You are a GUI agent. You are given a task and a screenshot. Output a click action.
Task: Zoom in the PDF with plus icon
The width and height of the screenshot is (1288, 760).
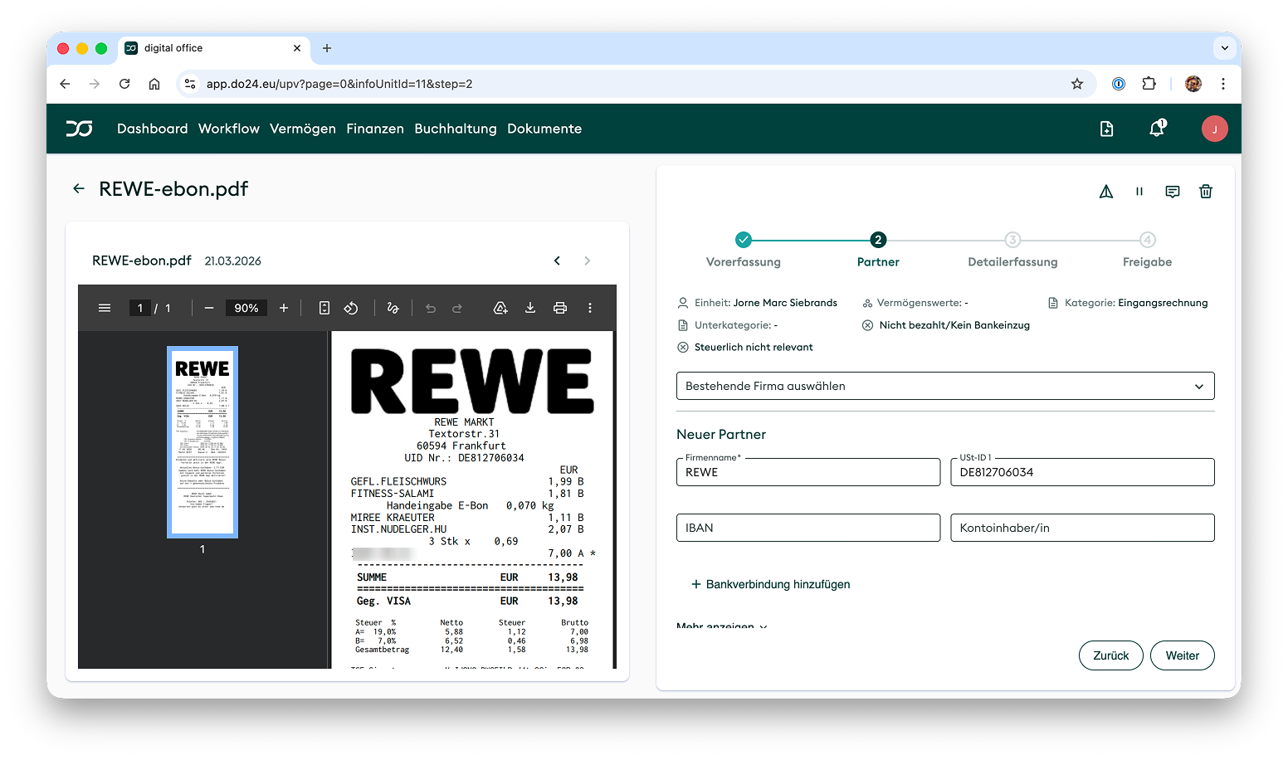point(284,308)
